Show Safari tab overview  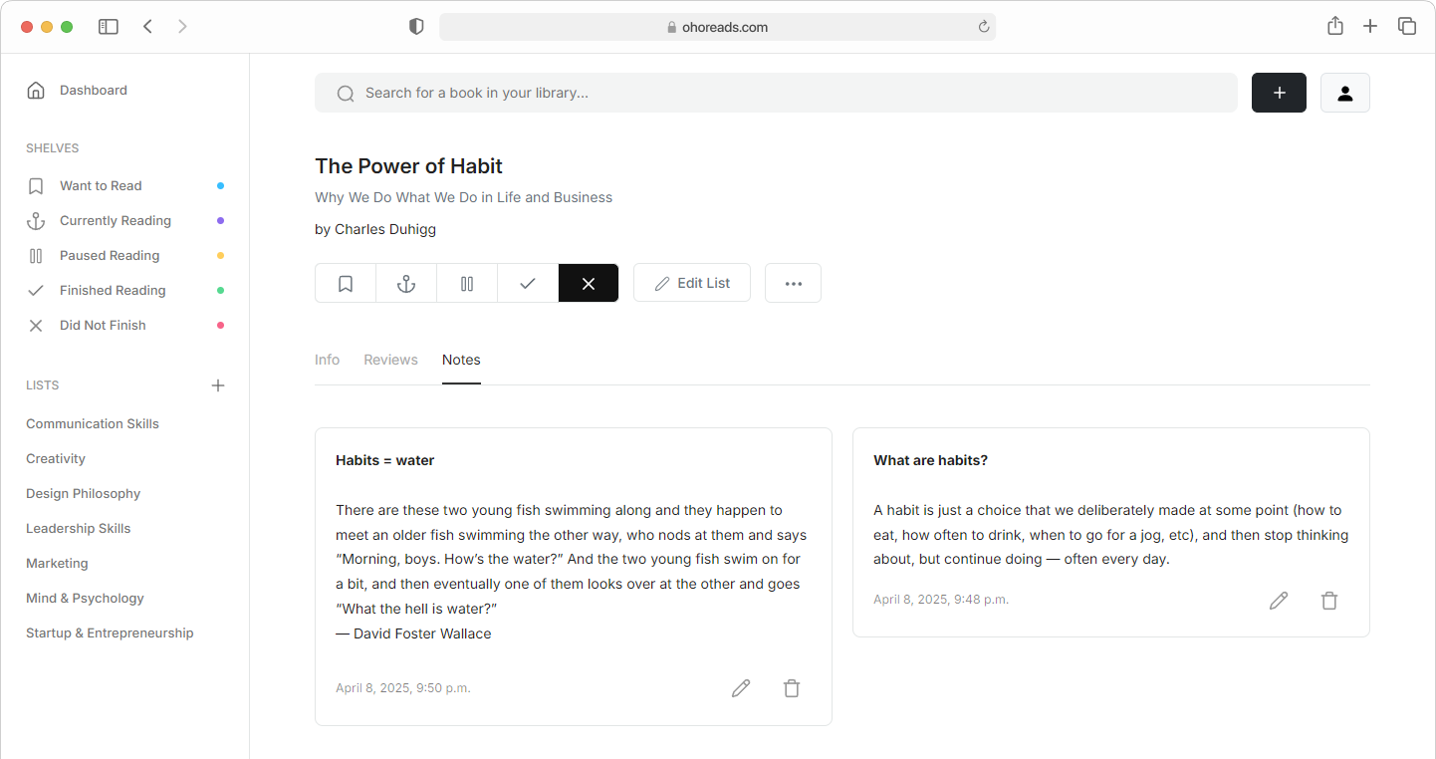click(x=1407, y=27)
